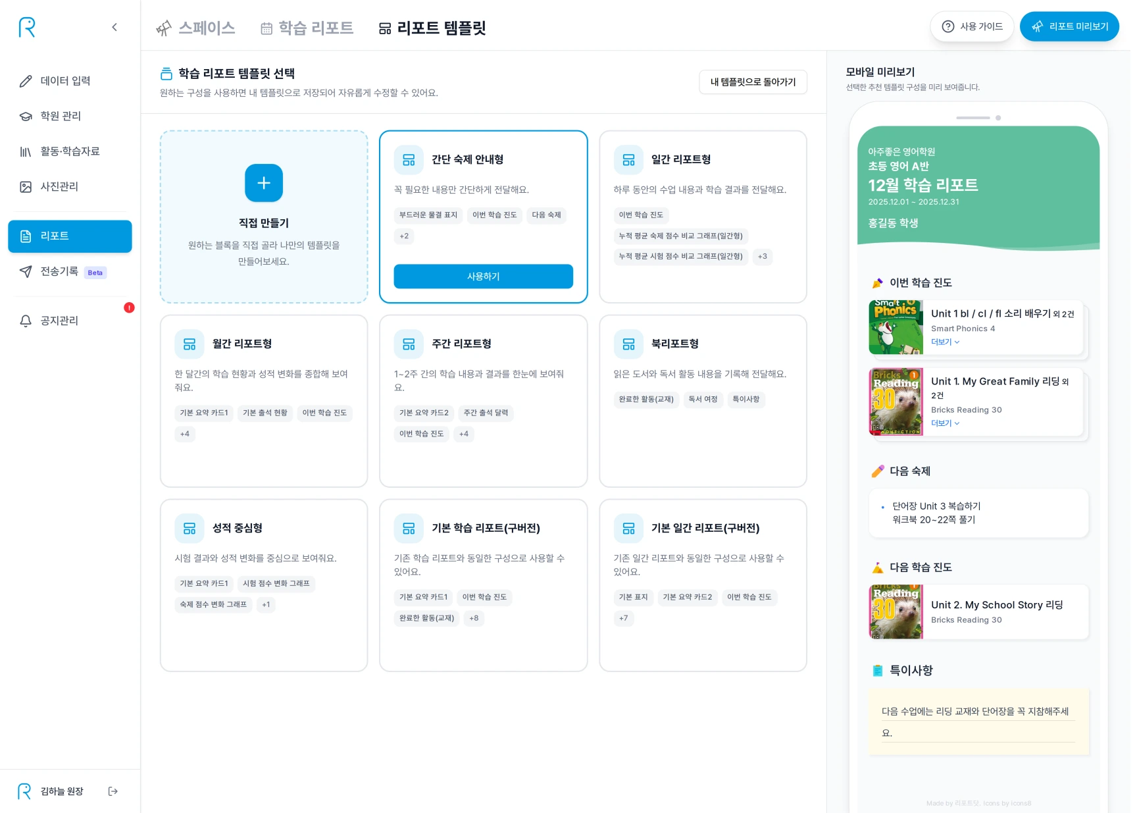Viewport: 1137px width, 813px height.
Task: Open the 사용 가이드 button
Action: [x=972, y=26]
